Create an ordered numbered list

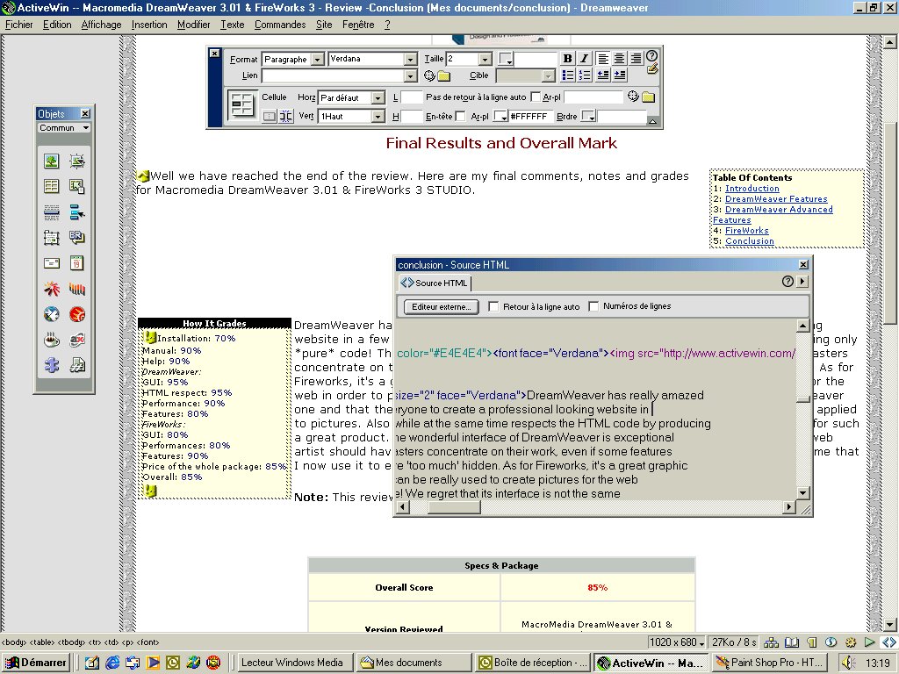(x=584, y=75)
